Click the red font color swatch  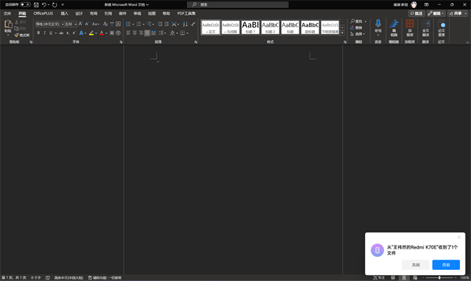[102, 33]
